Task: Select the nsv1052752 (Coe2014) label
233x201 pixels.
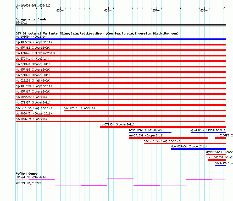Action: pyautogui.click(x=31, y=97)
